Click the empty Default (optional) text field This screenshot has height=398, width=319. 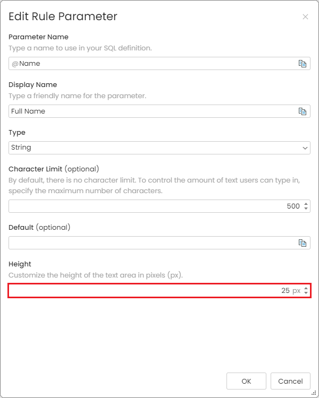click(x=159, y=243)
